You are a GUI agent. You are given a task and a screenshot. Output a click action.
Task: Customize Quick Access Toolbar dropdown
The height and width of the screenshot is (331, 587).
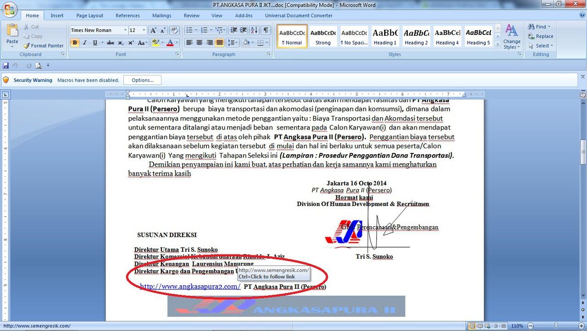[x=48, y=65]
